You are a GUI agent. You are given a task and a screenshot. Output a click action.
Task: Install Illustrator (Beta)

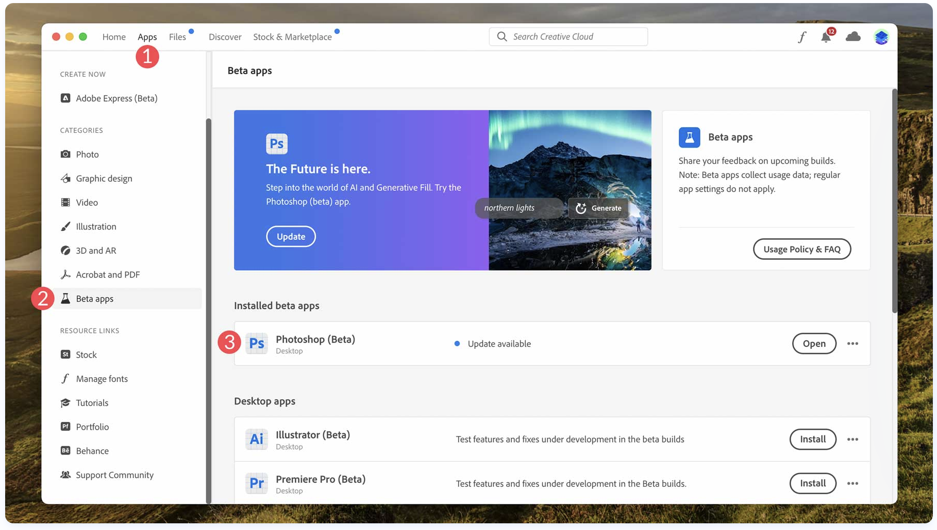(x=813, y=439)
